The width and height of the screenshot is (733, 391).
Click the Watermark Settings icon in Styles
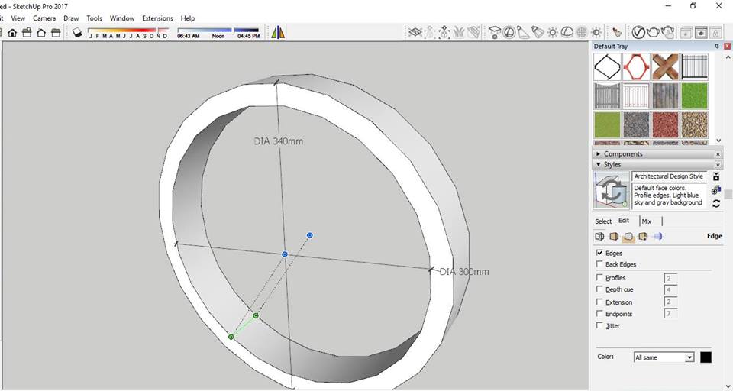[x=643, y=237]
